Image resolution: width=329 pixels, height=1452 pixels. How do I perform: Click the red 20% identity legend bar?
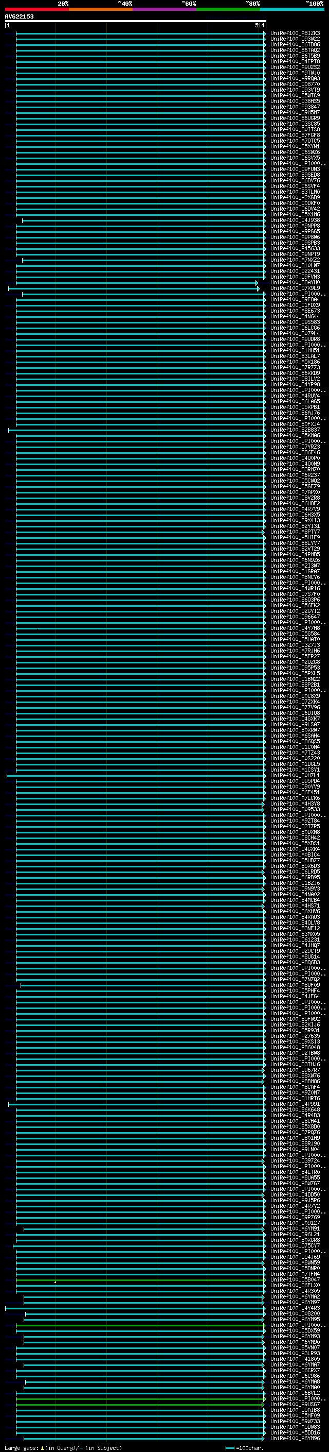(36, 10)
